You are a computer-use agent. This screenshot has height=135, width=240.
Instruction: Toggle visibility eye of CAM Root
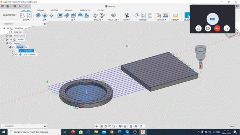pos(8,28)
